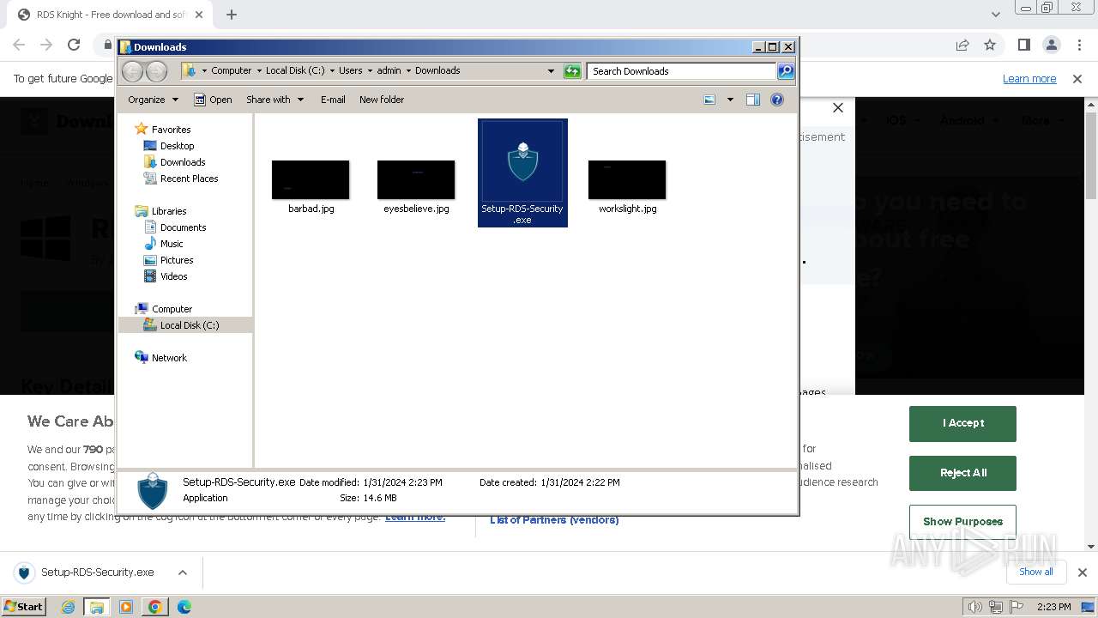
Task: Toggle the preview pane icon
Action: [753, 100]
